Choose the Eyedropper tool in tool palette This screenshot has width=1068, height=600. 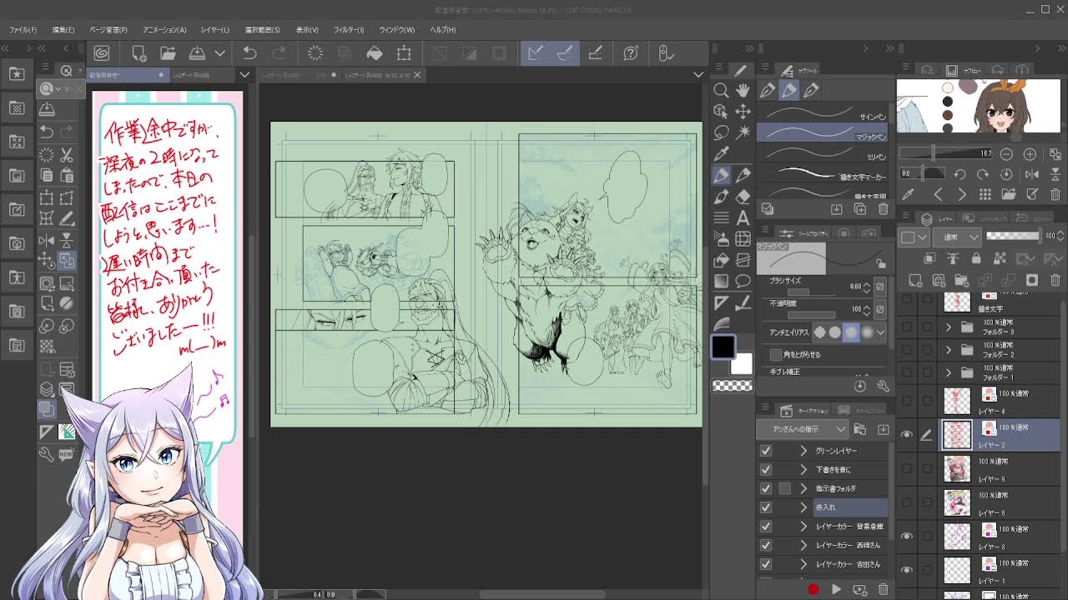click(722, 153)
